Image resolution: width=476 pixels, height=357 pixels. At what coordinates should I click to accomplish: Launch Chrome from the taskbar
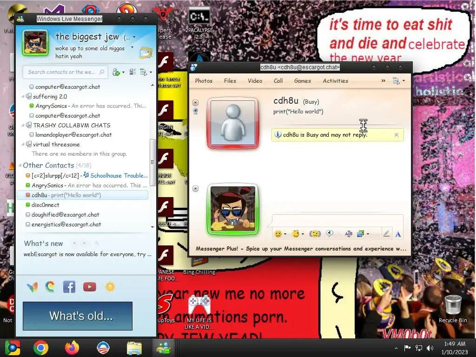pos(41,348)
